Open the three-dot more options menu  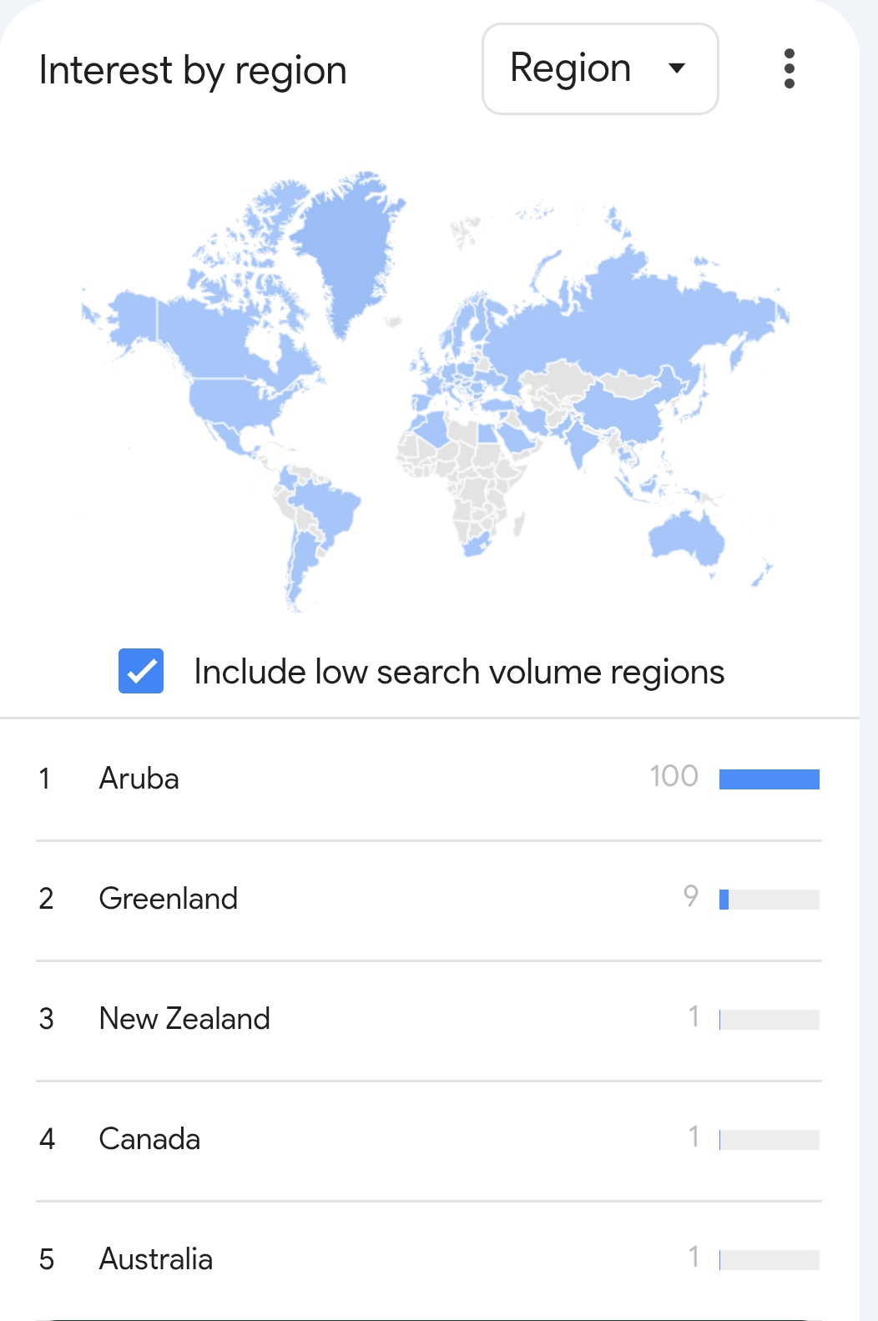tap(789, 68)
